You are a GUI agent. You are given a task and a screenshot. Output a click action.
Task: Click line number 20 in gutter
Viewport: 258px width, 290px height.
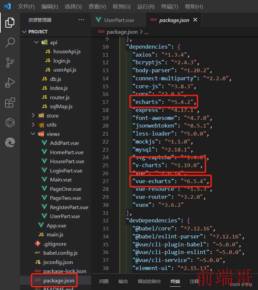(105, 126)
